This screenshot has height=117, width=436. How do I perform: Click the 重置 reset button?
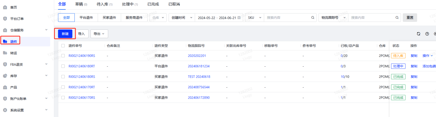point(410,18)
